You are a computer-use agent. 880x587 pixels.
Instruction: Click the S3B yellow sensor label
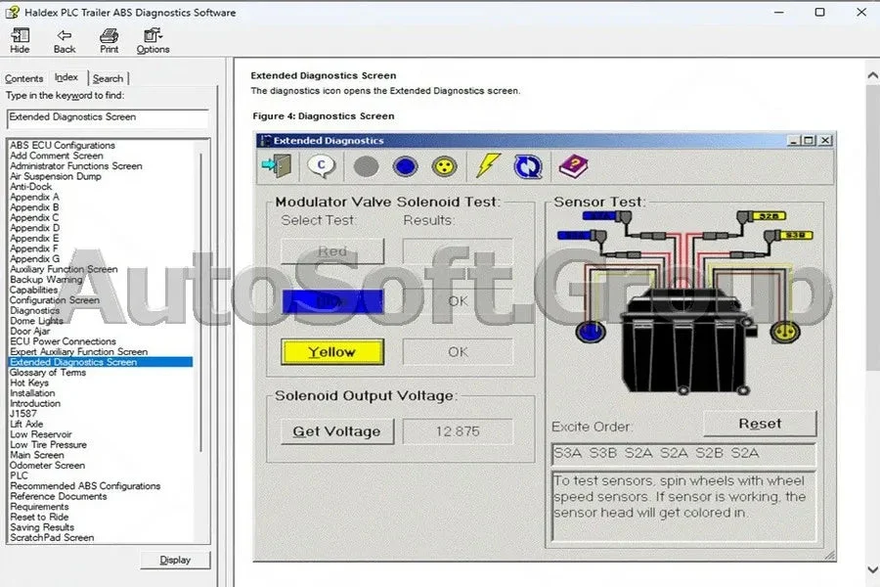click(796, 236)
